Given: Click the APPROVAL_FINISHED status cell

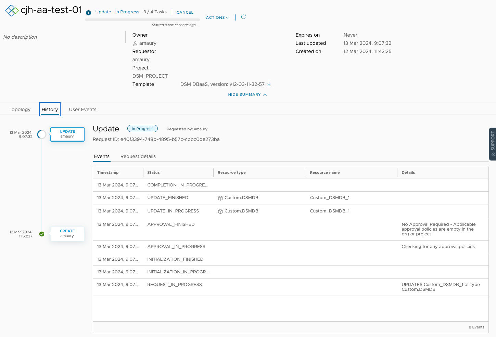Looking at the screenshot, I should pos(171,224).
